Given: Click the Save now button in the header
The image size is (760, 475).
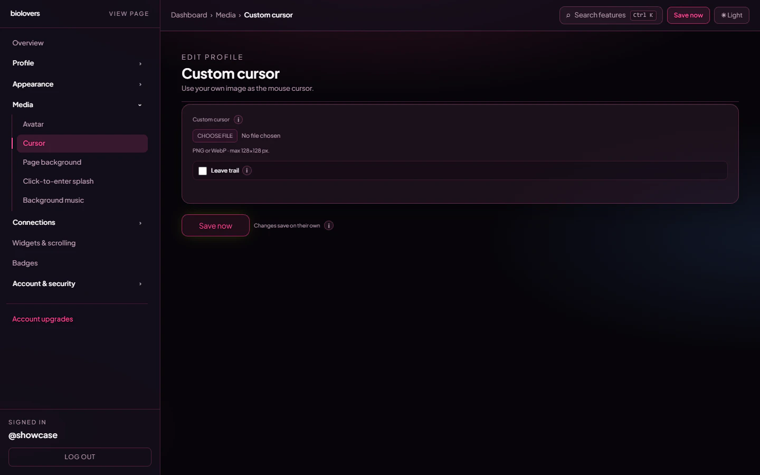Looking at the screenshot, I should 688,15.
